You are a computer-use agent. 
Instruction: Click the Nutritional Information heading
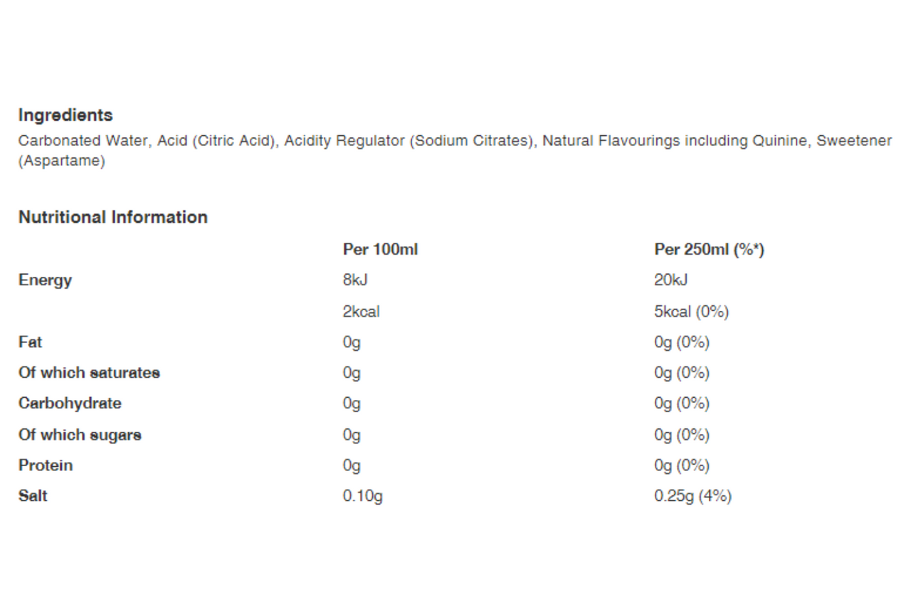pyautogui.click(x=113, y=217)
